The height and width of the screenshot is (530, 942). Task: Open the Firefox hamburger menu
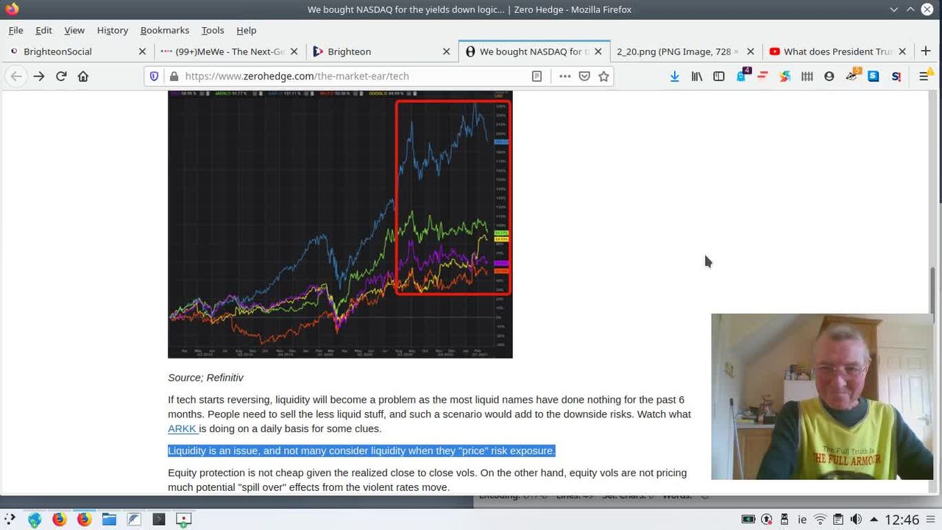pyautogui.click(x=924, y=76)
